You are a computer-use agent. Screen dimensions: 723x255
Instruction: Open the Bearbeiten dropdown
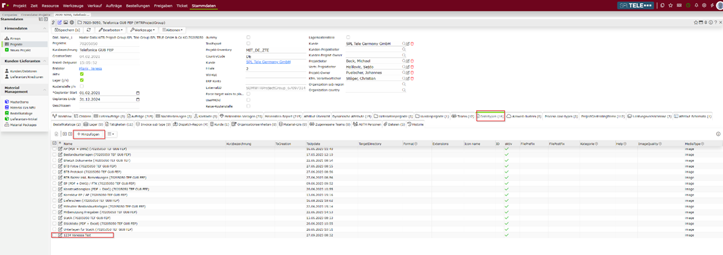tap(110, 30)
